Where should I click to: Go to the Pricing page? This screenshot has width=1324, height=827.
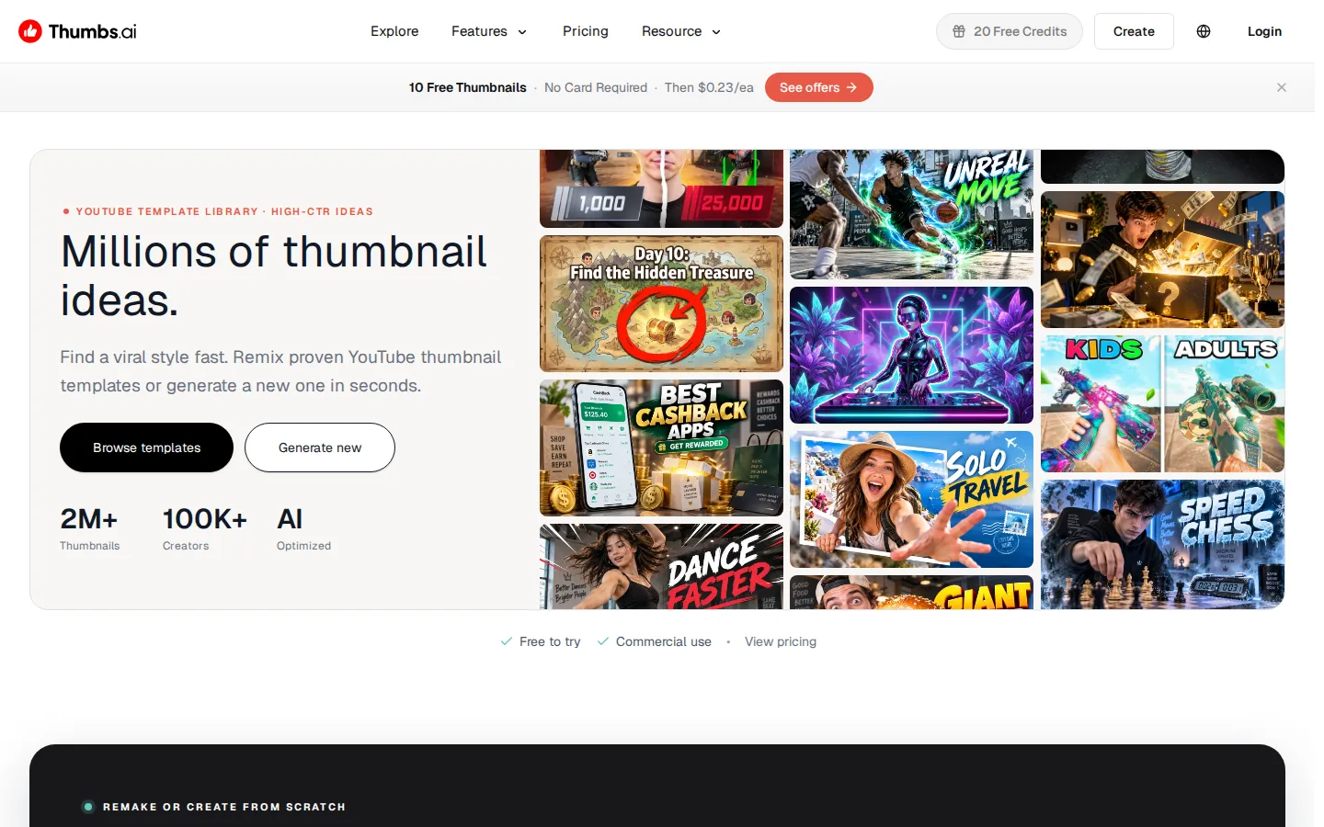(x=586, y=31)
